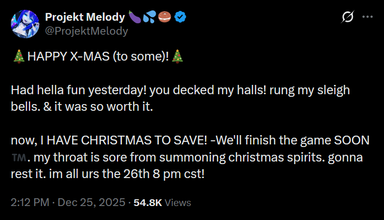Click the blue sweat droplets emoji
Image resolution: width=384 pixels, height=220 pixels.
pyautogui.click(x=150, y=17)
